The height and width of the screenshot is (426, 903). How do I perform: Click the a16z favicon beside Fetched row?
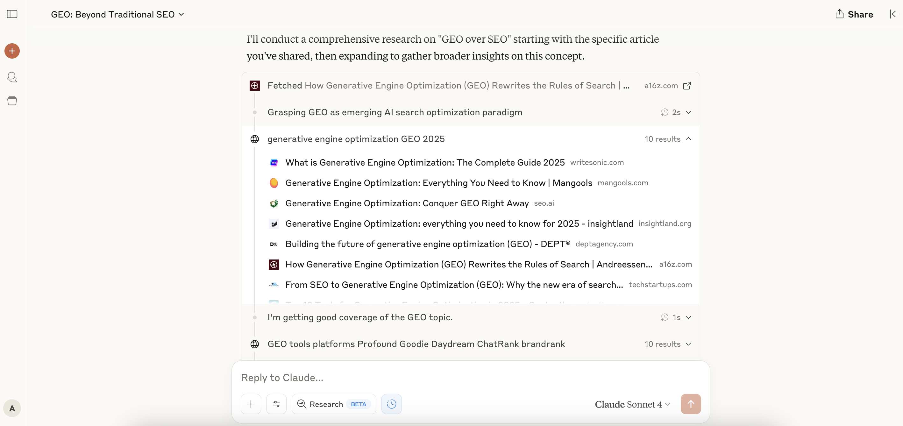(x=254, y=86)
